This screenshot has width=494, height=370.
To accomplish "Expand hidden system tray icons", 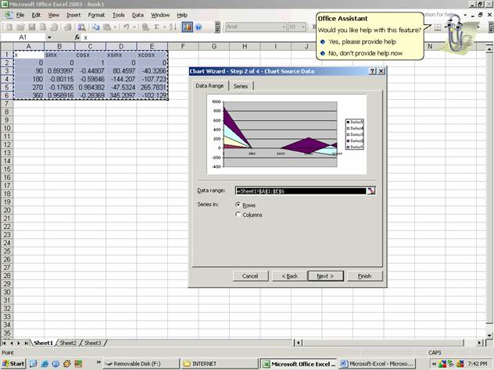I will (x=434, y=364).
